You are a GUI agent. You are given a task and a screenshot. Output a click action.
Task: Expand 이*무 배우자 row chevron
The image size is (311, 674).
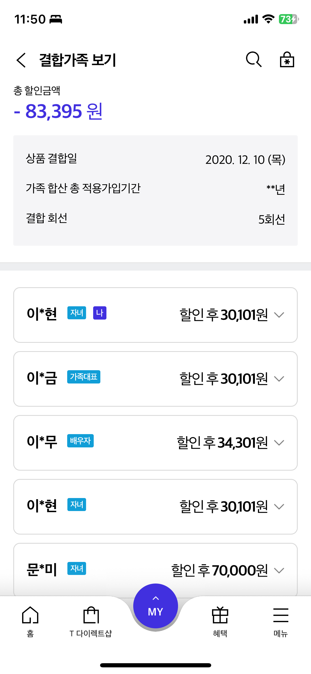(x=279, y=443)
